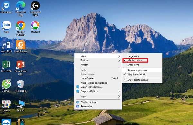Toggle Show desktop icons
The width and height of the screenshot is (193, 125).
click(x=142, y=80)
